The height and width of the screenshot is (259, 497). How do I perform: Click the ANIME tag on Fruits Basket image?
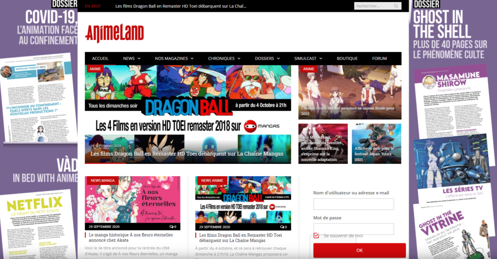click(308, 69)
